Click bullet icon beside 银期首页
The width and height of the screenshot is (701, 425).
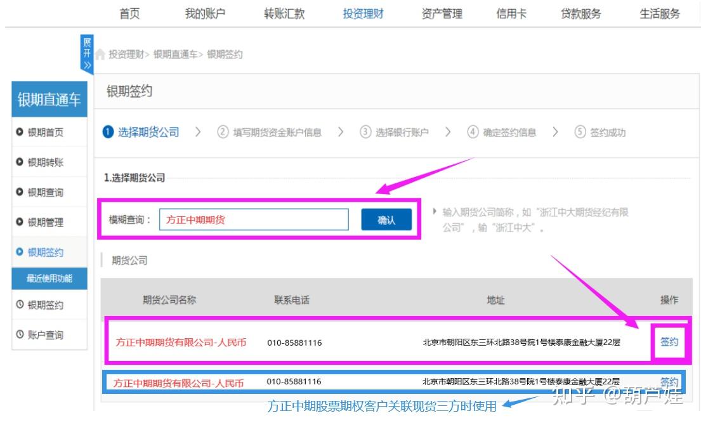tap(19, 132)
